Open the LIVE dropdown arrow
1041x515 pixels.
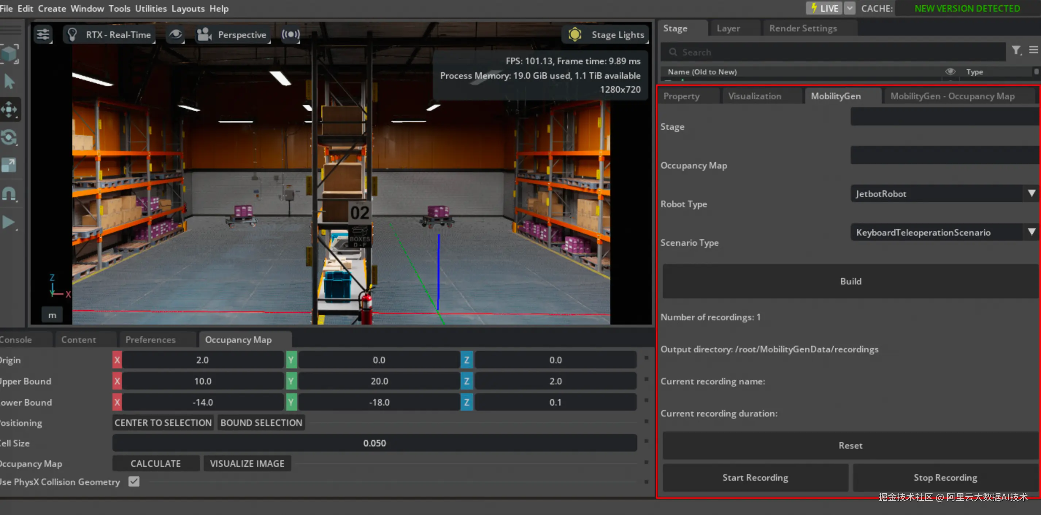850,8
